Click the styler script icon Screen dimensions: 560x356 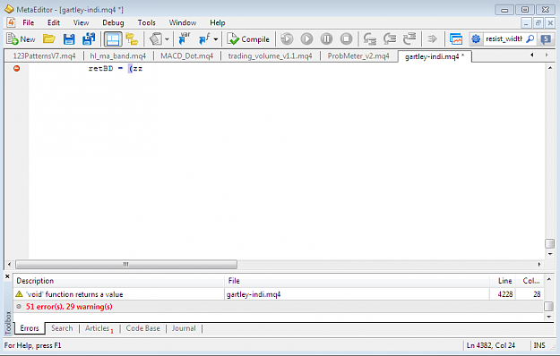tap(156, 39)
